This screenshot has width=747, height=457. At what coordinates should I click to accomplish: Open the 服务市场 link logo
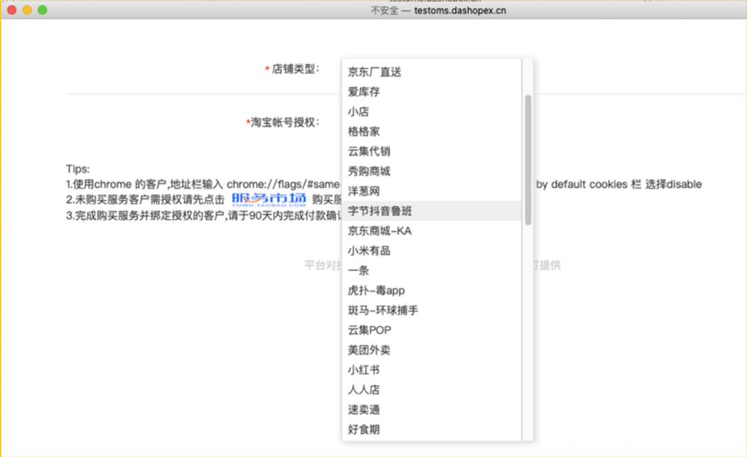click(269, 199)
